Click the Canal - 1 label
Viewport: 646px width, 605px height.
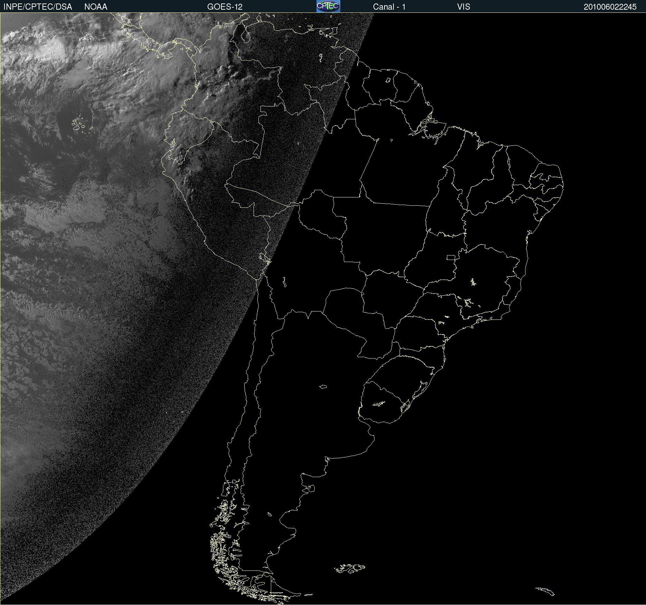tap(389, 7)
